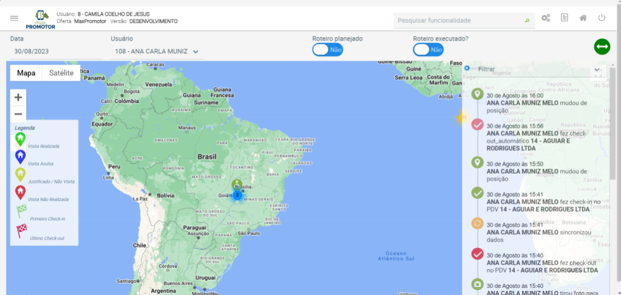The image size is (621, 295).
Task: Click text '30 de Agosto às 15:56'
Action: click(515, 126)
